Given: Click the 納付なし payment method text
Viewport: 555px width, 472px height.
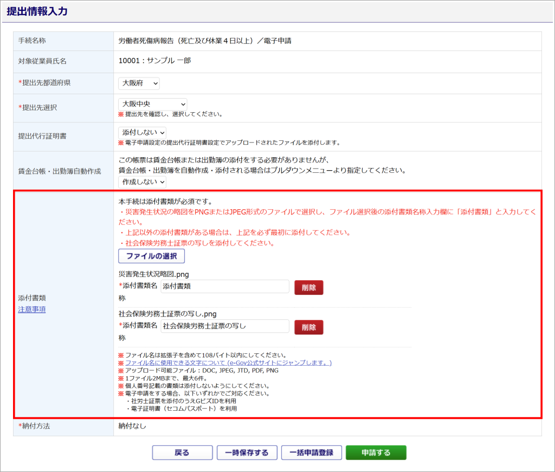Looking at the screenshot, I should click(x=132, y=426).
